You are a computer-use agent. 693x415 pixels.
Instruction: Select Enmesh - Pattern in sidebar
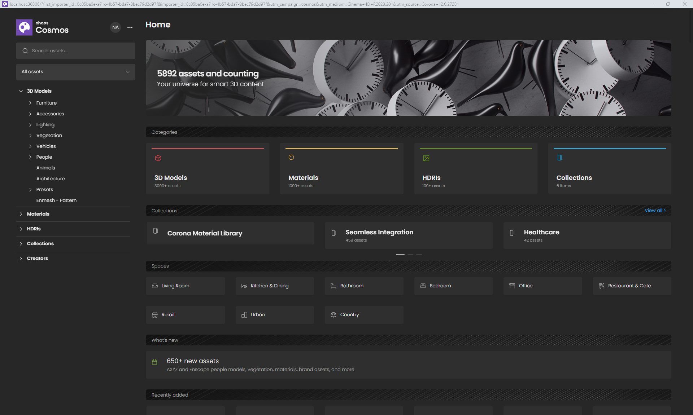tap(56, 200)
